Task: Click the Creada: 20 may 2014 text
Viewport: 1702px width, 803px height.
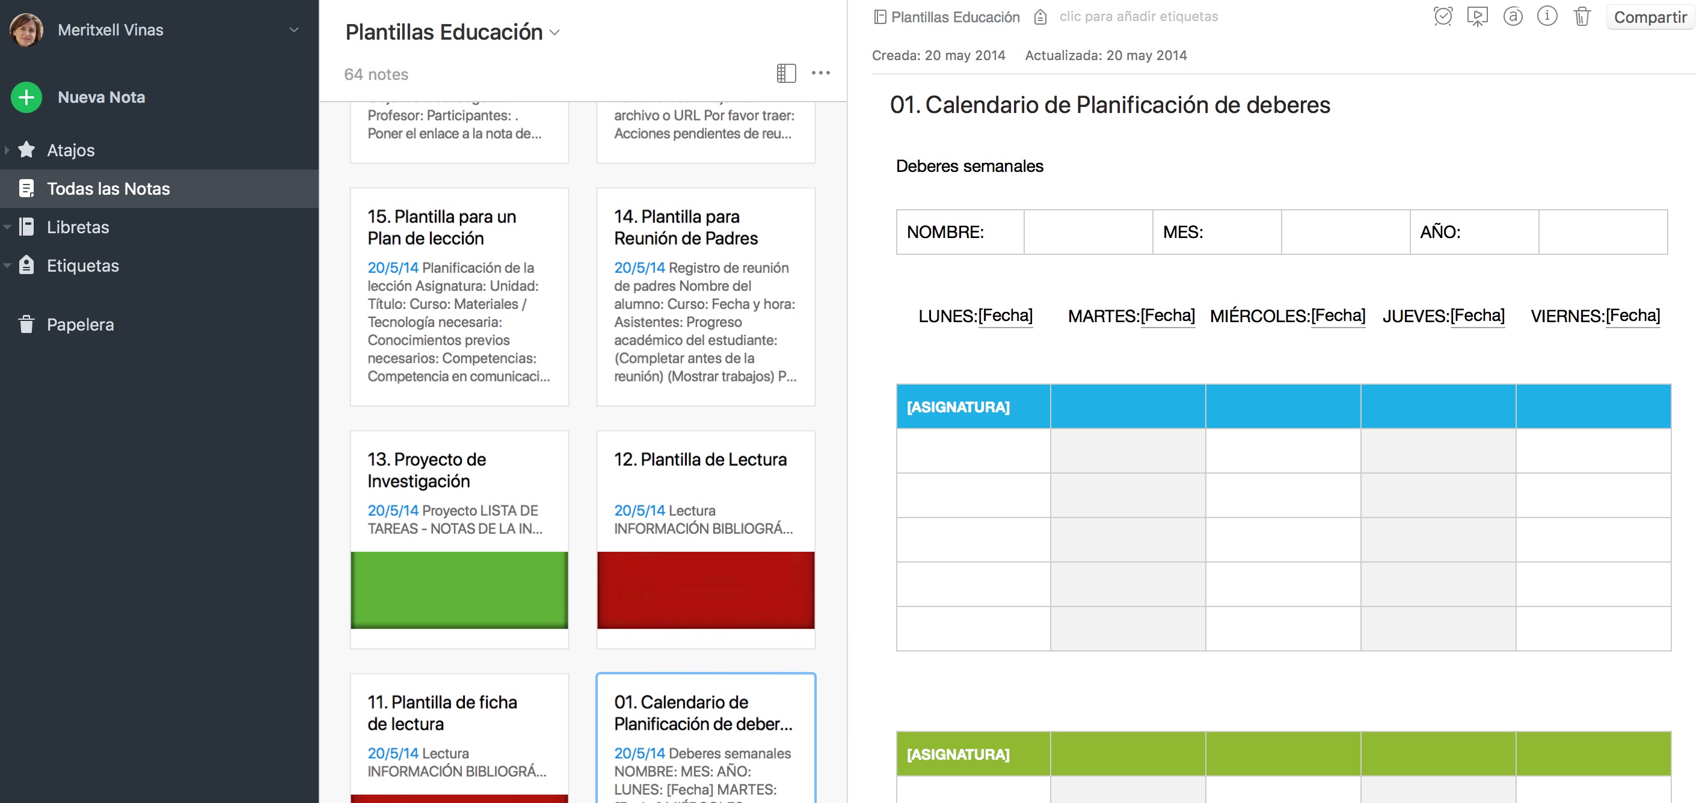Action: pos(938,55)
